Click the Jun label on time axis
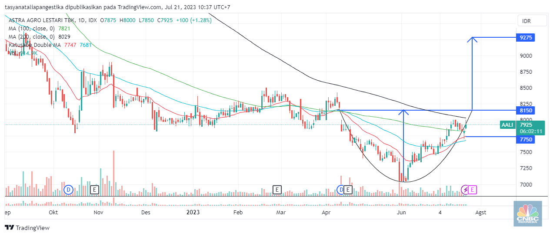The height and width of the screenshot is (236, 553). click(x=401, y=213)
